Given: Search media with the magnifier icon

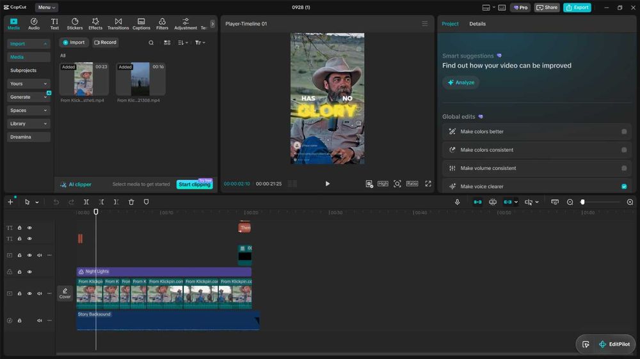Looking at the screenshot, I should pos(151,43).
